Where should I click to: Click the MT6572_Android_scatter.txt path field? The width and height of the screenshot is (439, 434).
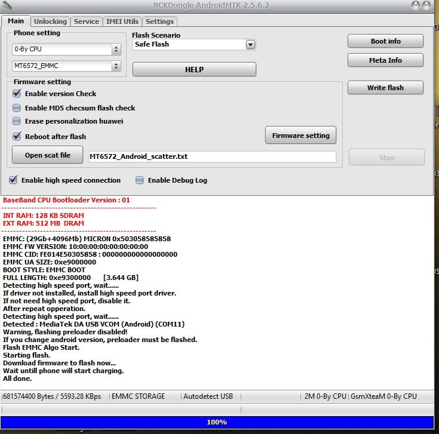(x=212, y=156)
